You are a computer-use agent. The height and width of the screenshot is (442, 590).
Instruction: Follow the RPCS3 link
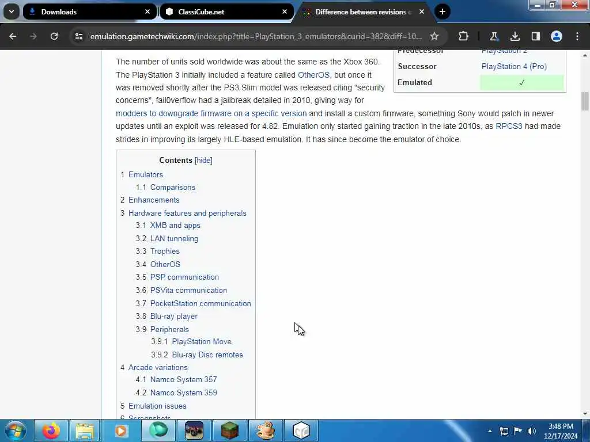(509, 126)
